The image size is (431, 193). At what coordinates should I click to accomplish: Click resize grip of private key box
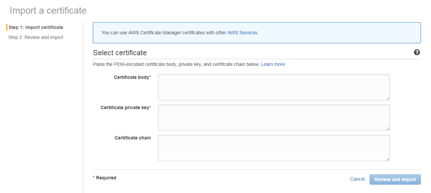388,128
